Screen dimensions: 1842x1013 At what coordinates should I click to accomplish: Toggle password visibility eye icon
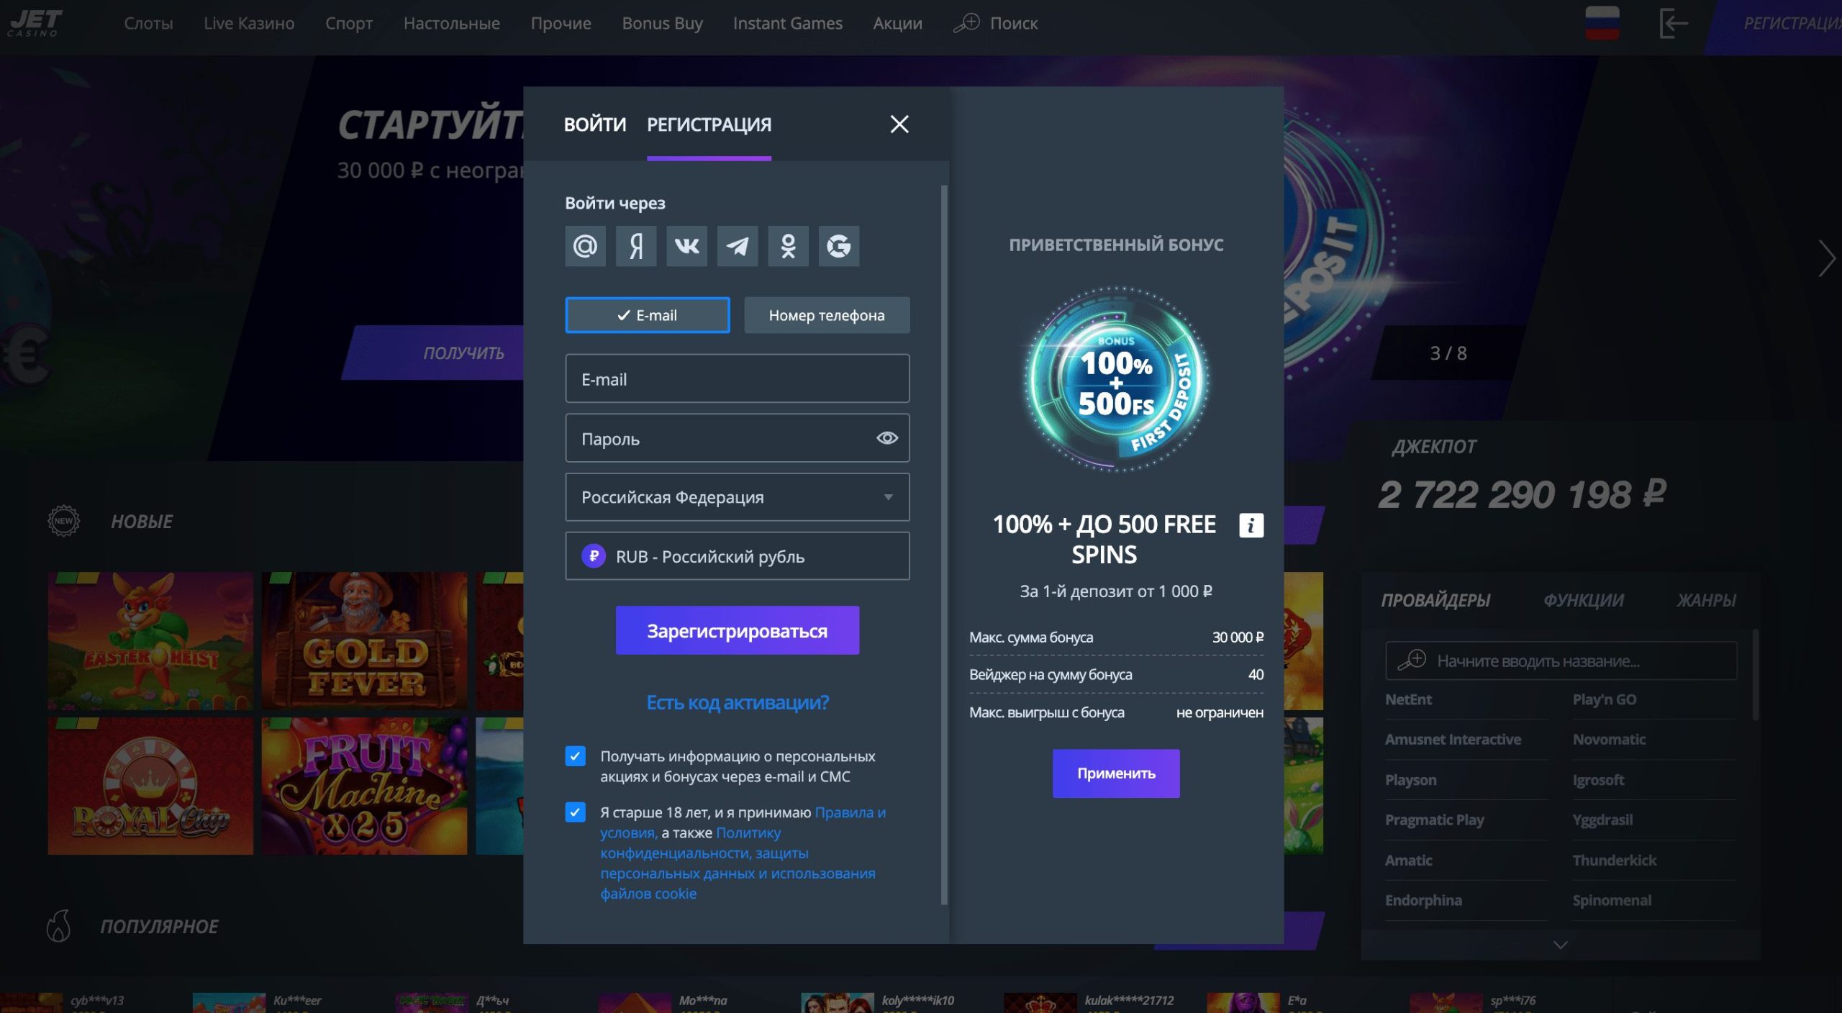(x=886, y=438)
